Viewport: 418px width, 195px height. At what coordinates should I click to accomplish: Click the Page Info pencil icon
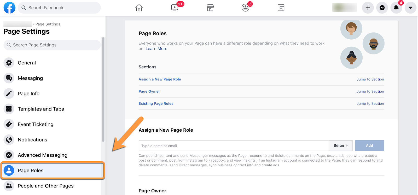[9, 94]
